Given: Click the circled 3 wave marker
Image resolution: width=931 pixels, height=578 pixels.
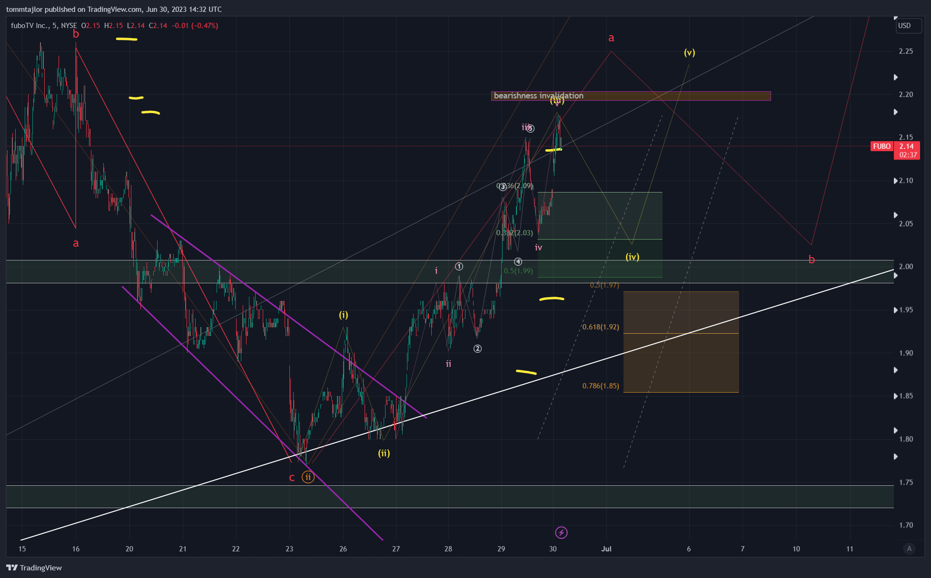Looking at the screenshot, I should pyautogui.click(x=503, y=187).
